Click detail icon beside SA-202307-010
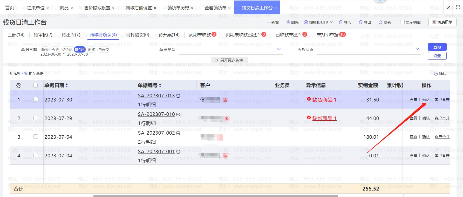 click(x=178, y=114)
